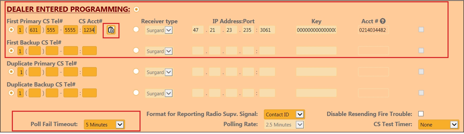Click the paste clipboard icon beside CS Acct#
Screen dimensions: 464x134
111,30
